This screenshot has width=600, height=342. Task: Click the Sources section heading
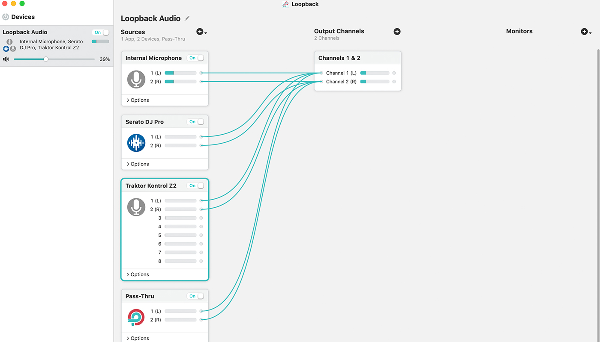coord(133,32)
